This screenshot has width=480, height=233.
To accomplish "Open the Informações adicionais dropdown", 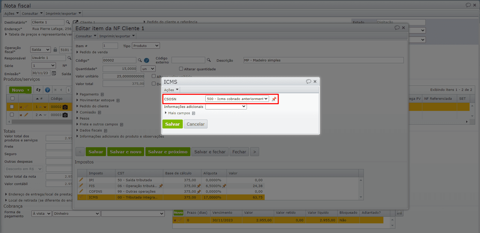I will 226,106.
